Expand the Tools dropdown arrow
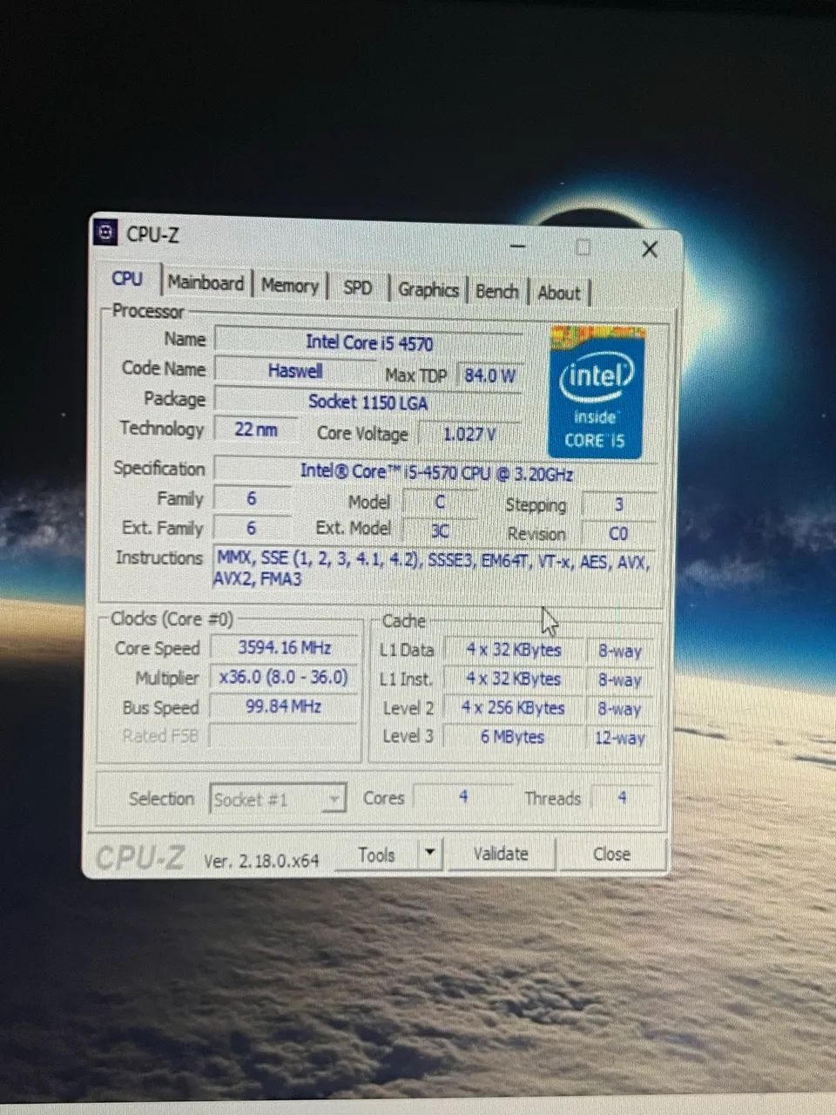The image size is (836, 1115). coord(429,855)
